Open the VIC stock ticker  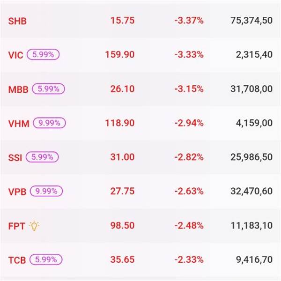15,55
